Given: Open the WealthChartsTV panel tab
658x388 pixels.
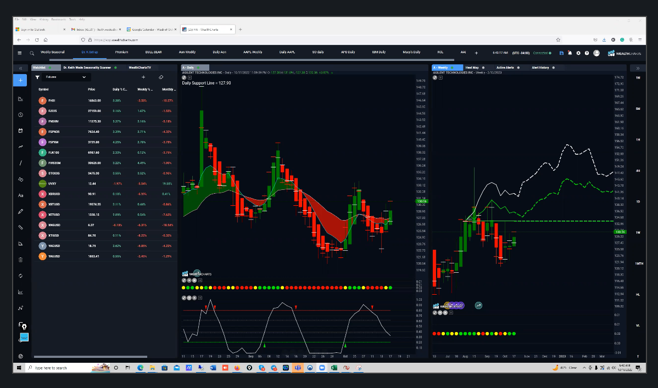Looking at the screenshot, I should (x=140, y=68).
